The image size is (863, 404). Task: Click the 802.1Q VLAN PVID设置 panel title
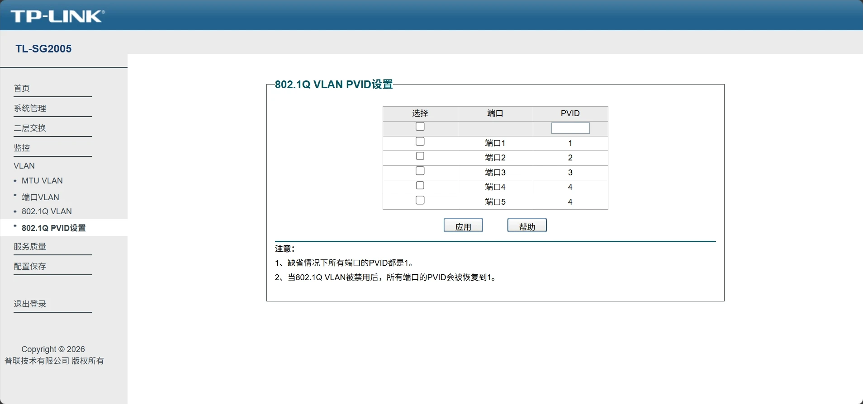[x=334, y=85]
